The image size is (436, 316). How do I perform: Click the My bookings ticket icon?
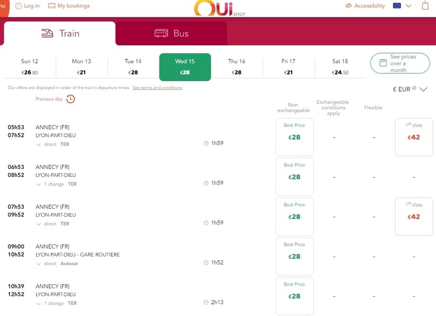click(x=52, y=5)
